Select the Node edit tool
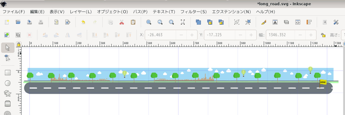Image resolution: width=345 pixels, height=115 pixels. (8, 58)
